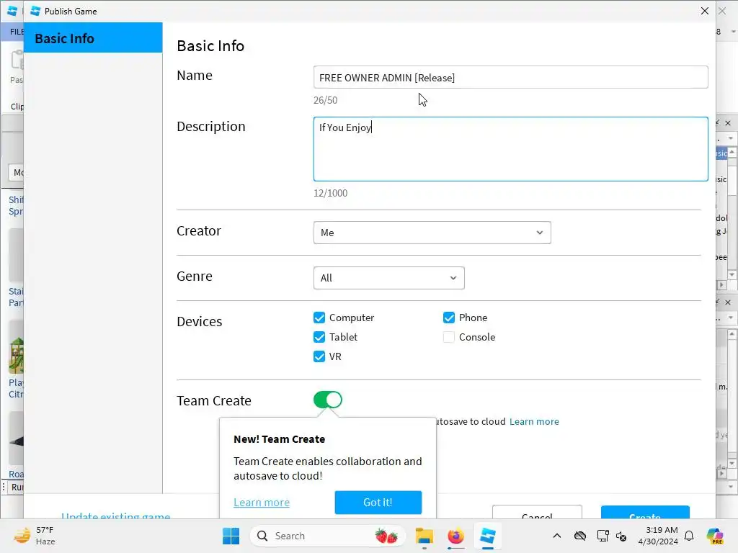Click the muted volume tray icon
The image size is (738, 553).
tap(621, 536)
